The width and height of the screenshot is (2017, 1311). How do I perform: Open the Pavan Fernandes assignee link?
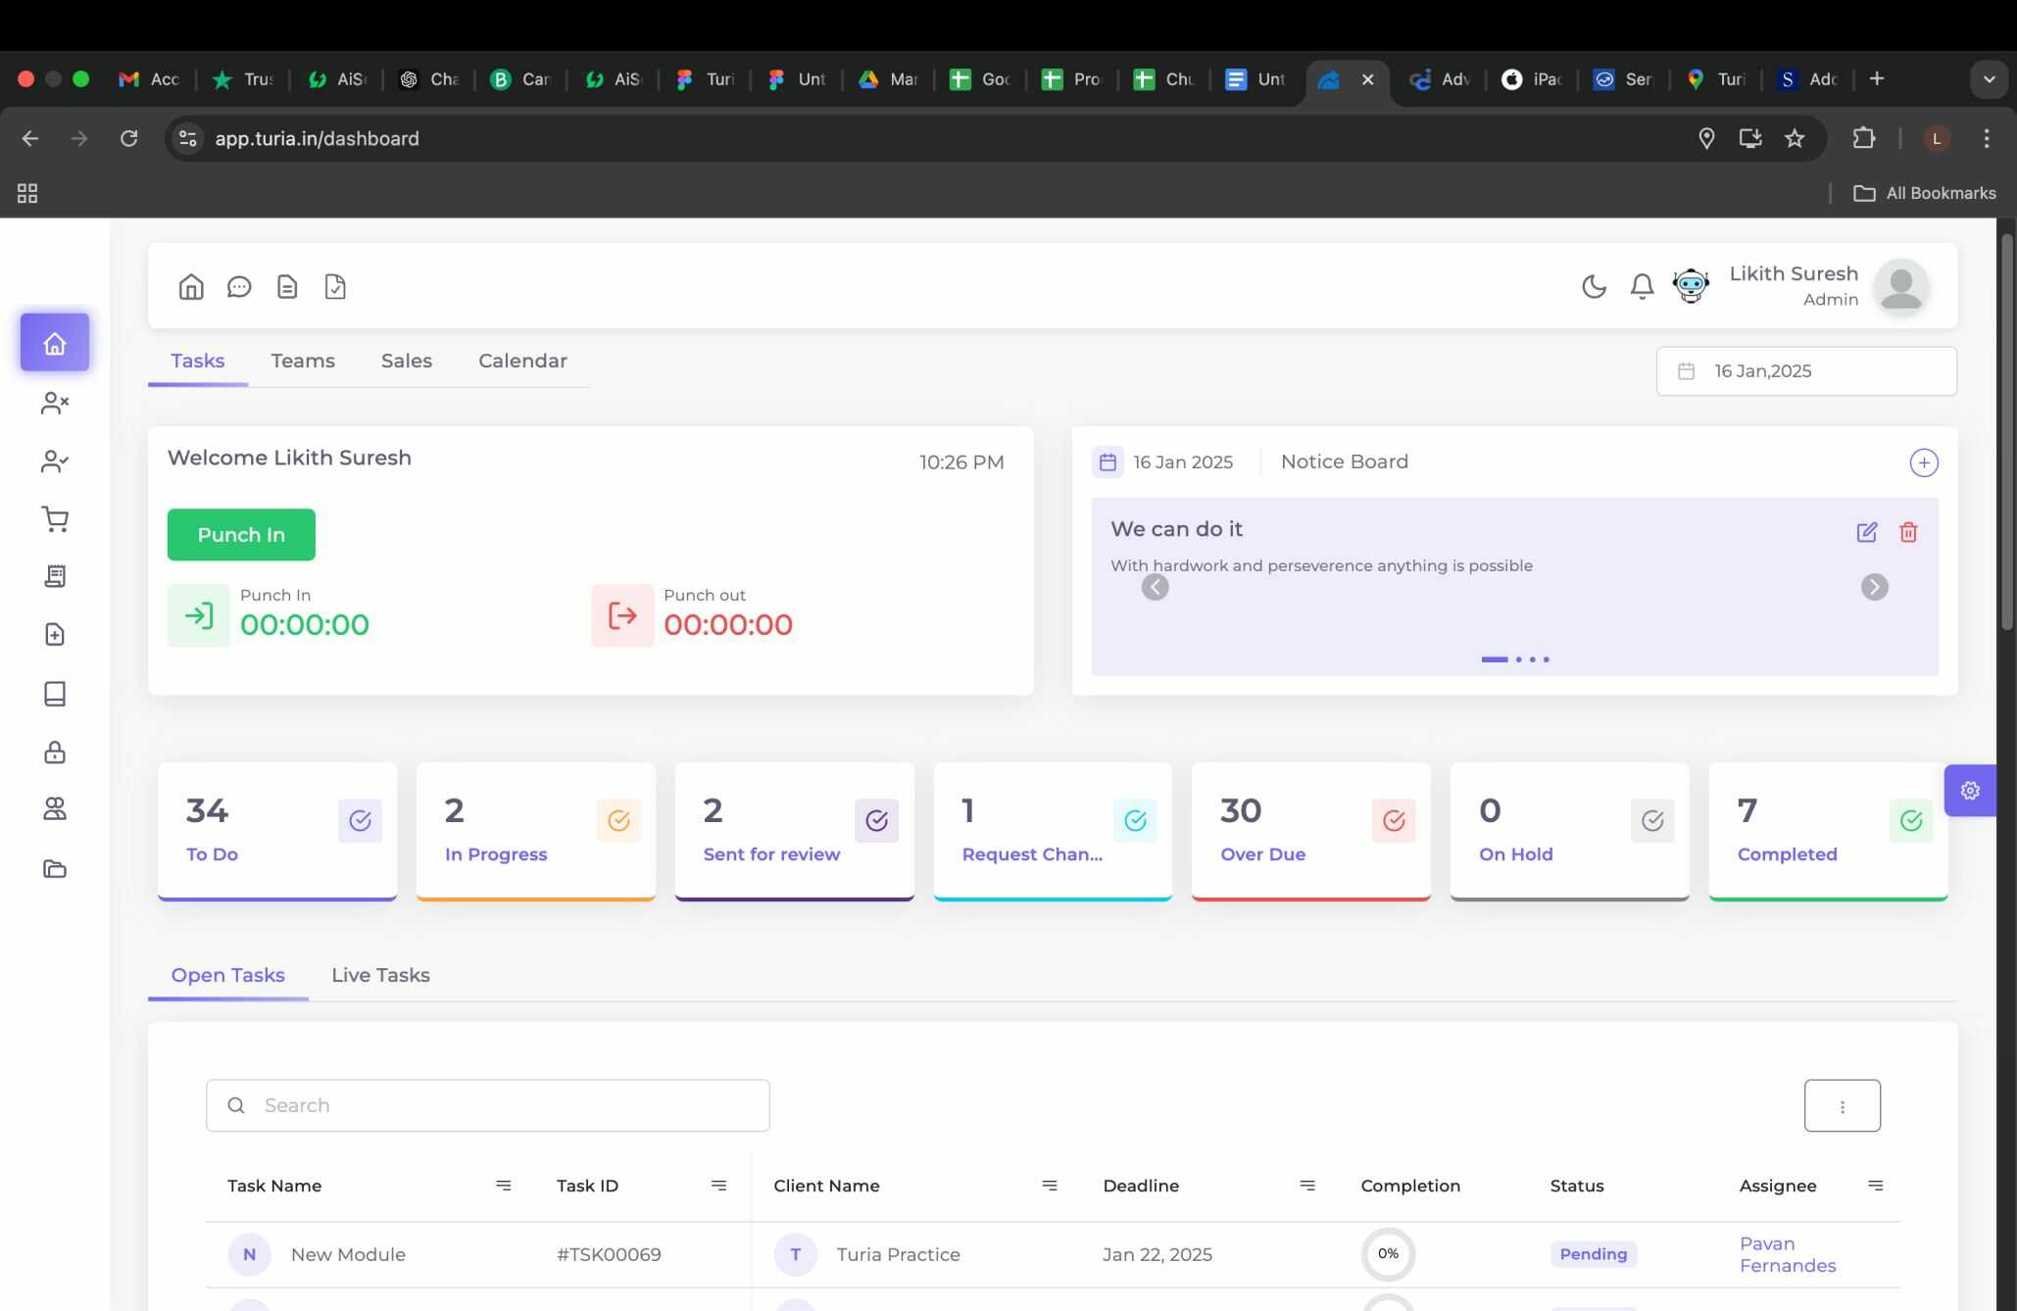click(1787, 1254)
